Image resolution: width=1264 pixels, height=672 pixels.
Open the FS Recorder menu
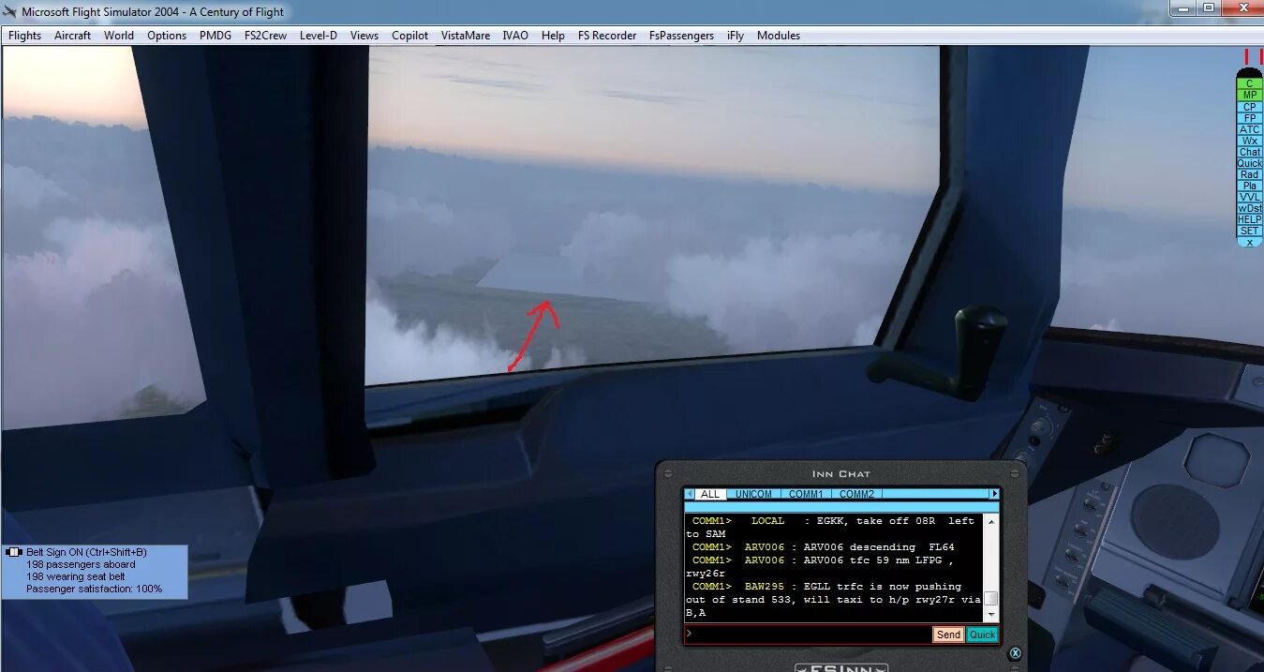pyautogui.click(x=607, y=36)
